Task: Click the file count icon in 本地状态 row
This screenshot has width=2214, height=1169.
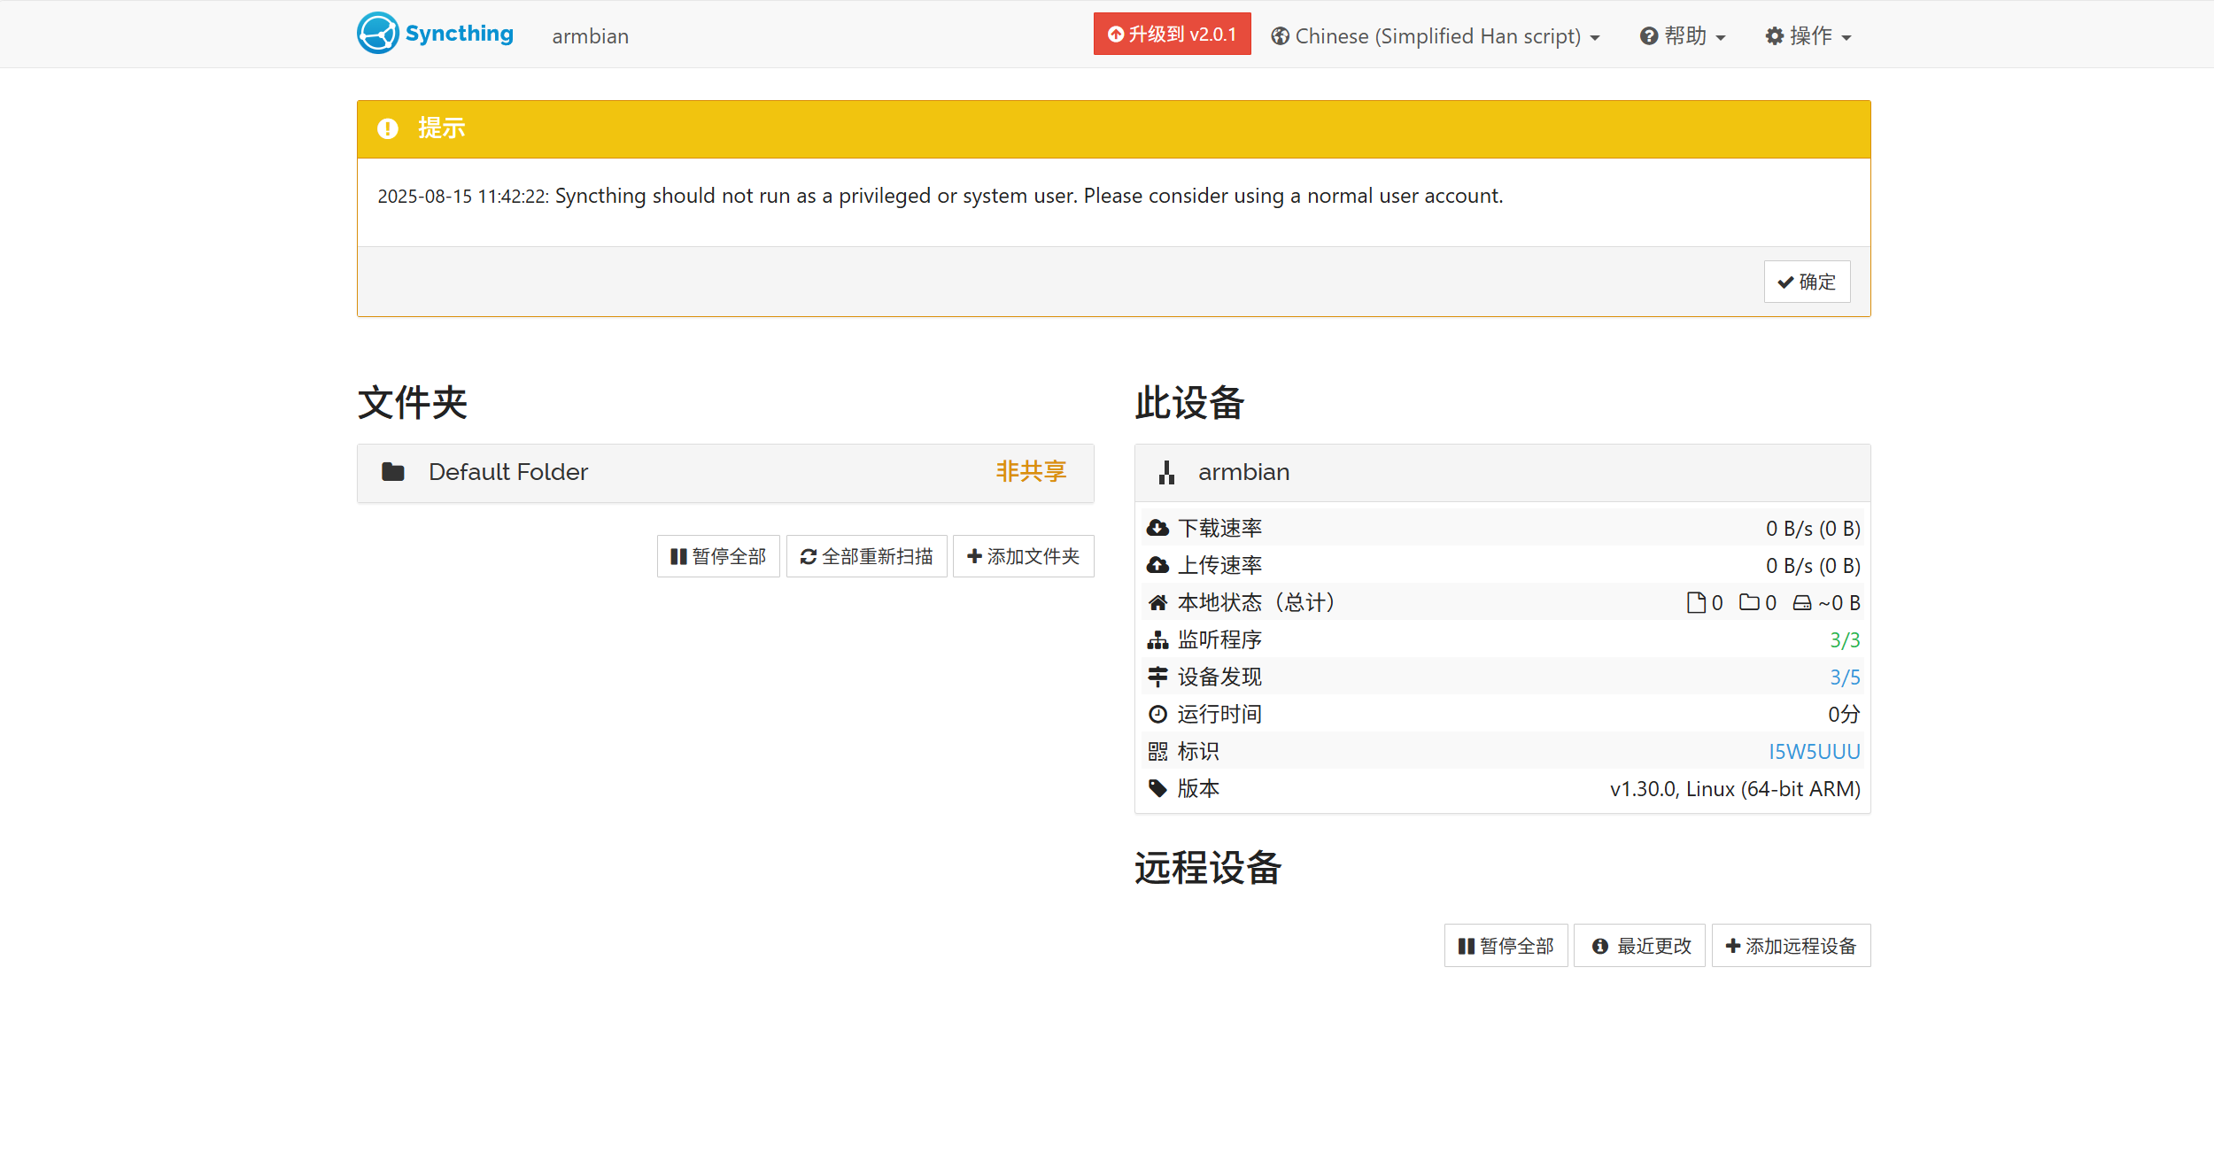Action: pyautogui.click(x=1696, y=603)
